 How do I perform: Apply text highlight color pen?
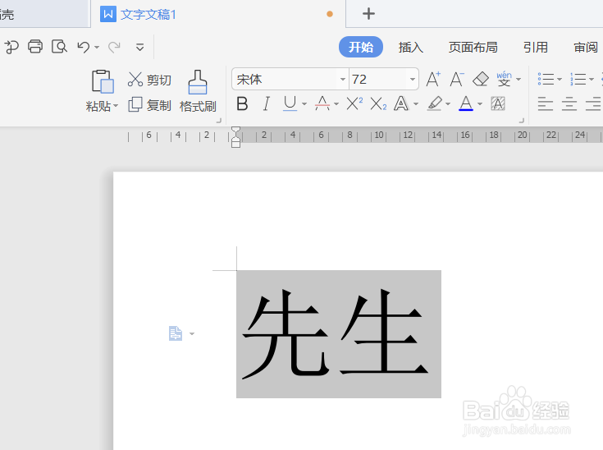tap(435, 103)
